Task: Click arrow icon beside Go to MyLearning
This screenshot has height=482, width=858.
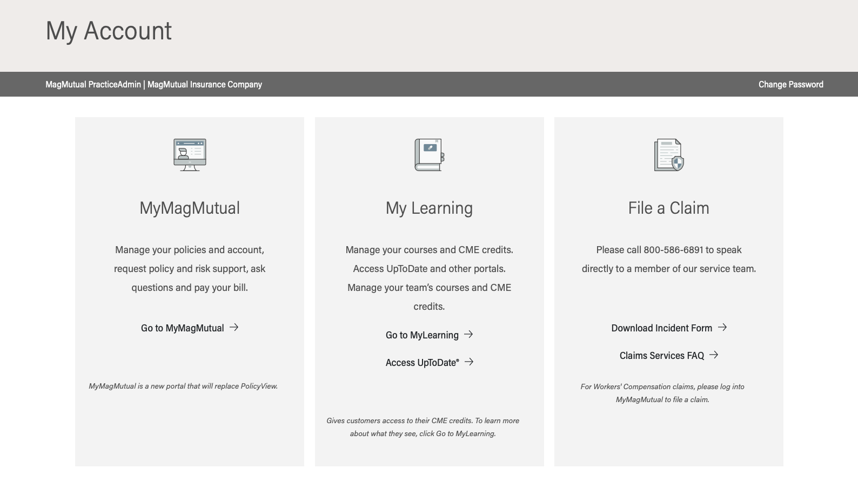Action: [x=468, y=334]
